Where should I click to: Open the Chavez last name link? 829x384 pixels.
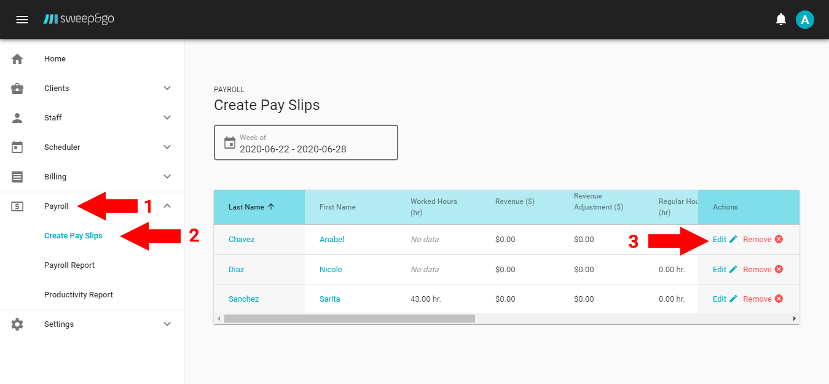[x=241, y=240]
